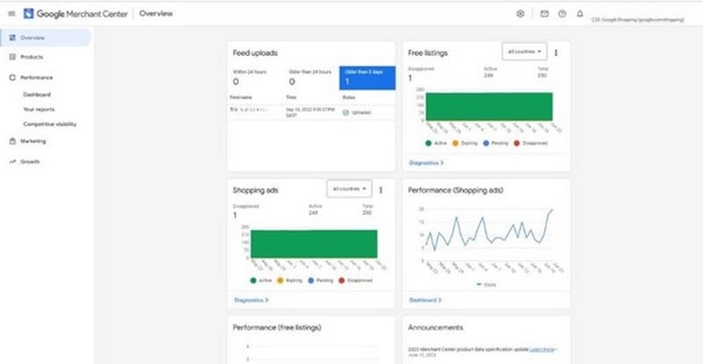Screen dimensions: 703x364
Task: Open Diagnostics link under Shopping ads
Action: (251, 300)
